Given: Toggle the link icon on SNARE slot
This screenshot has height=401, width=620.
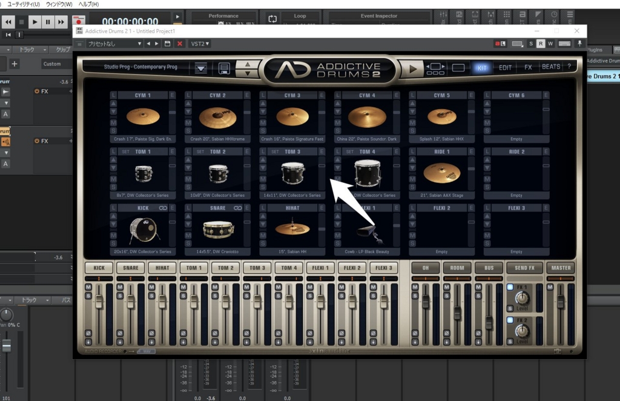Looking at the screenshot, I should pos(237,208).
